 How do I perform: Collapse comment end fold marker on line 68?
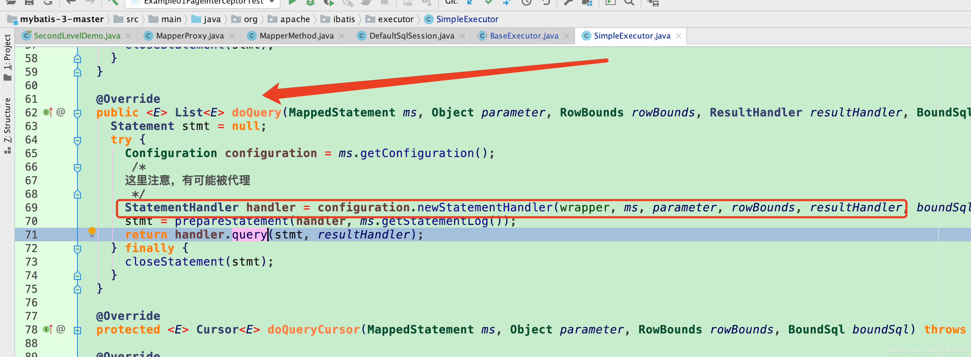77,194
